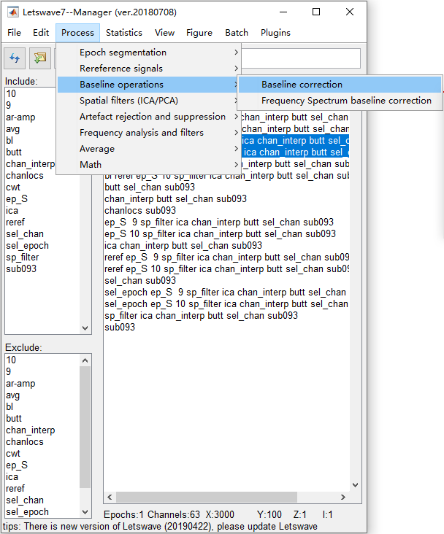Screen dimensions: 444x534
Task: Open the View menu
Action: pos(164,33)
